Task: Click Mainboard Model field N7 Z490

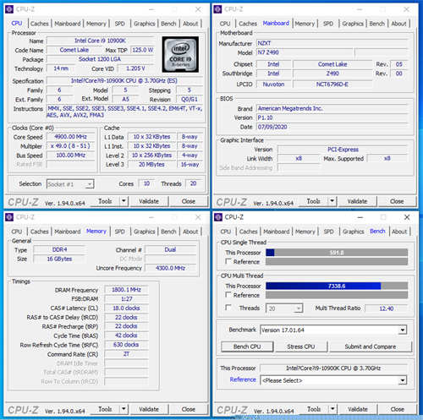Action: [305, 52]
